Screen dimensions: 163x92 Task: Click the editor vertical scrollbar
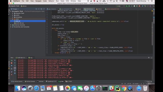tap(152, 33)
